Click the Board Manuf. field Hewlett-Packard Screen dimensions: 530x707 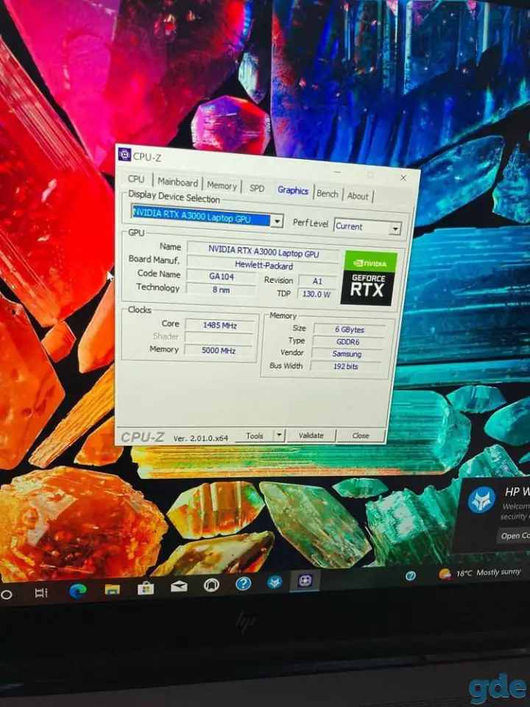coord(264,265)
